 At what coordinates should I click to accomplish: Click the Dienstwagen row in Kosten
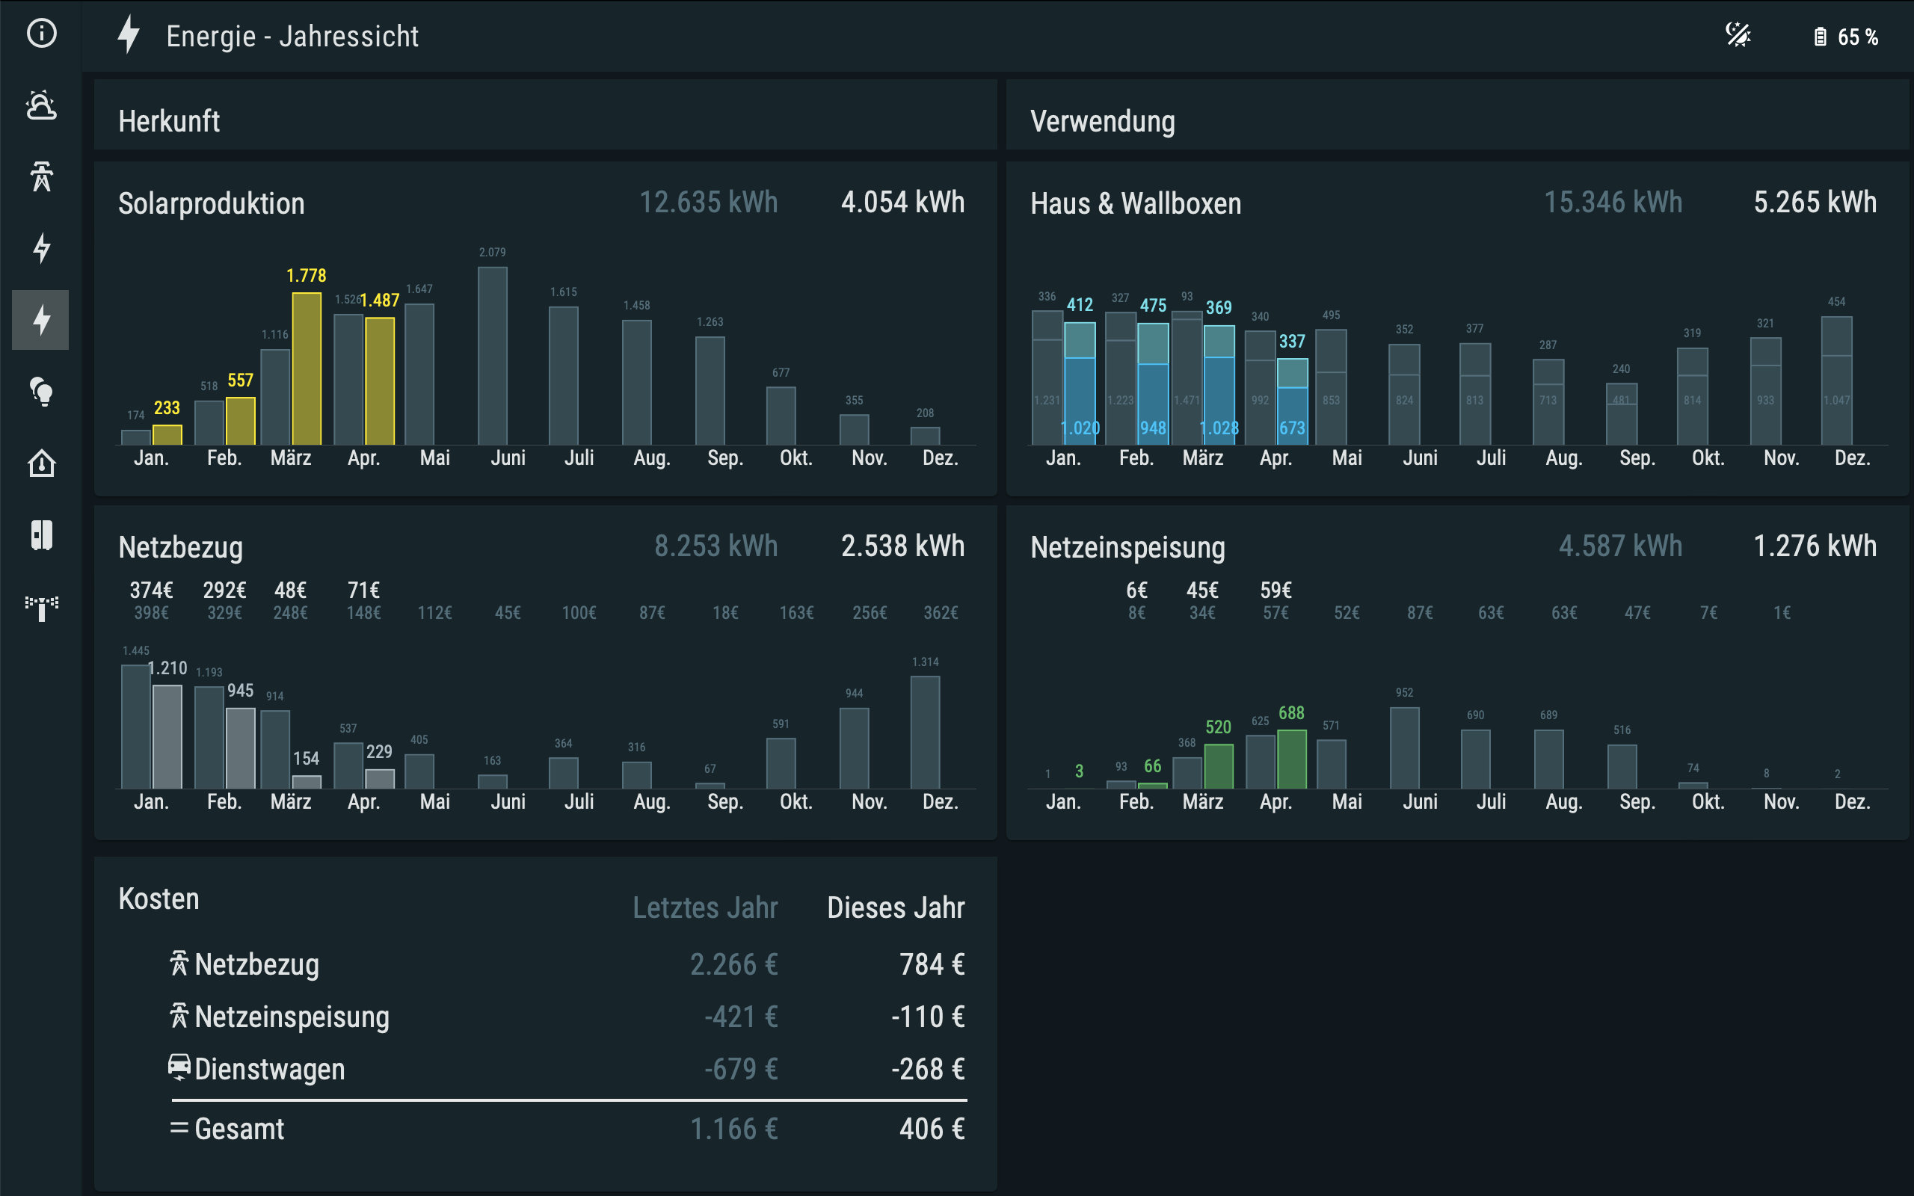(x=269, y=1070)
